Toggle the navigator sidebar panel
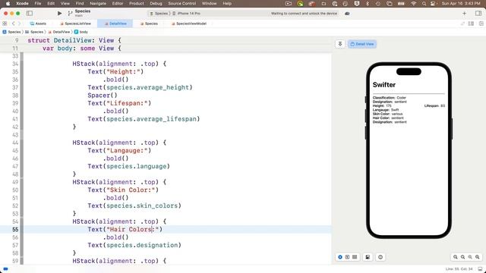 click(x=30, y=14)
